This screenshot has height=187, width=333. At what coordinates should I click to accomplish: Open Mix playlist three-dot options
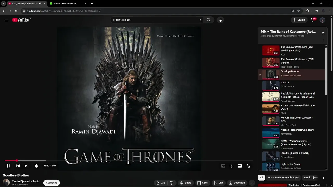pyautogui.click(x=323, y=41)
